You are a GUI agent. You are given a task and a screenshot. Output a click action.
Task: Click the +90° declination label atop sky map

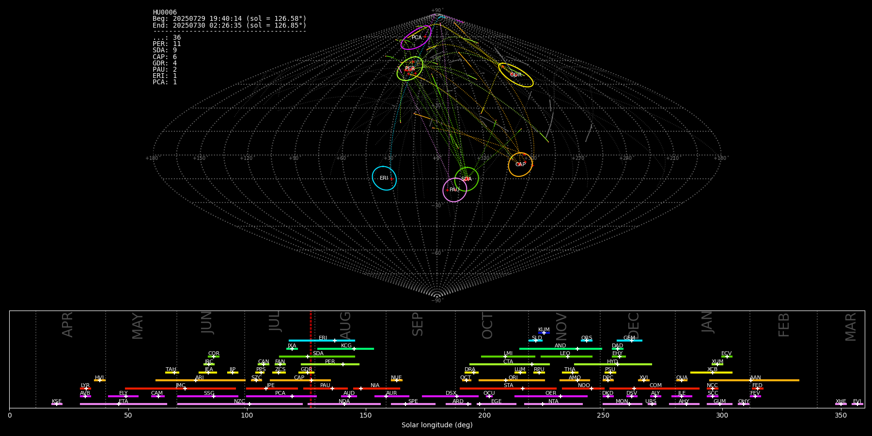(436, 11)
